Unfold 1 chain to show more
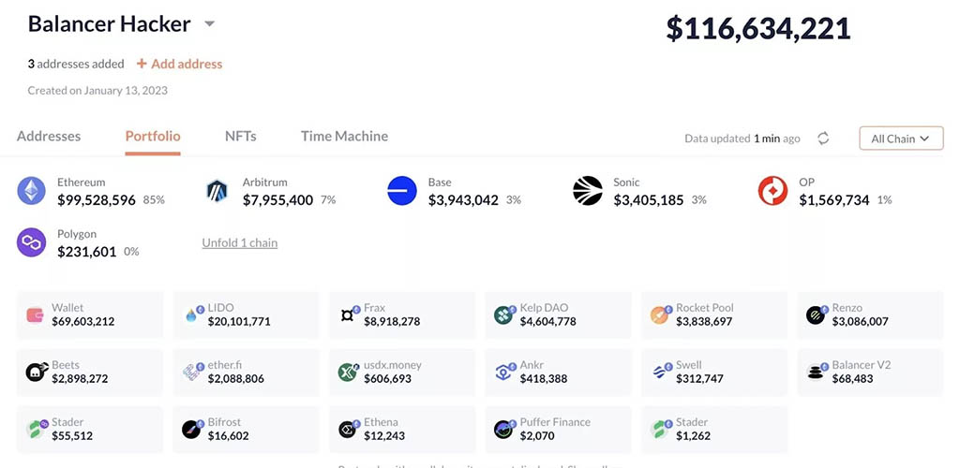This screenshot has height=468, width=960. point(239,243)
